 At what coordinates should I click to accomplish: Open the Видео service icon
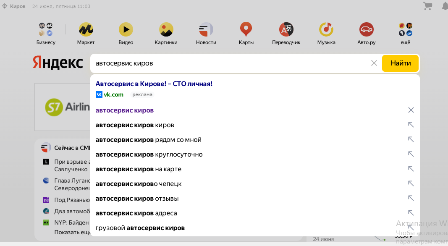click(126, 29)
